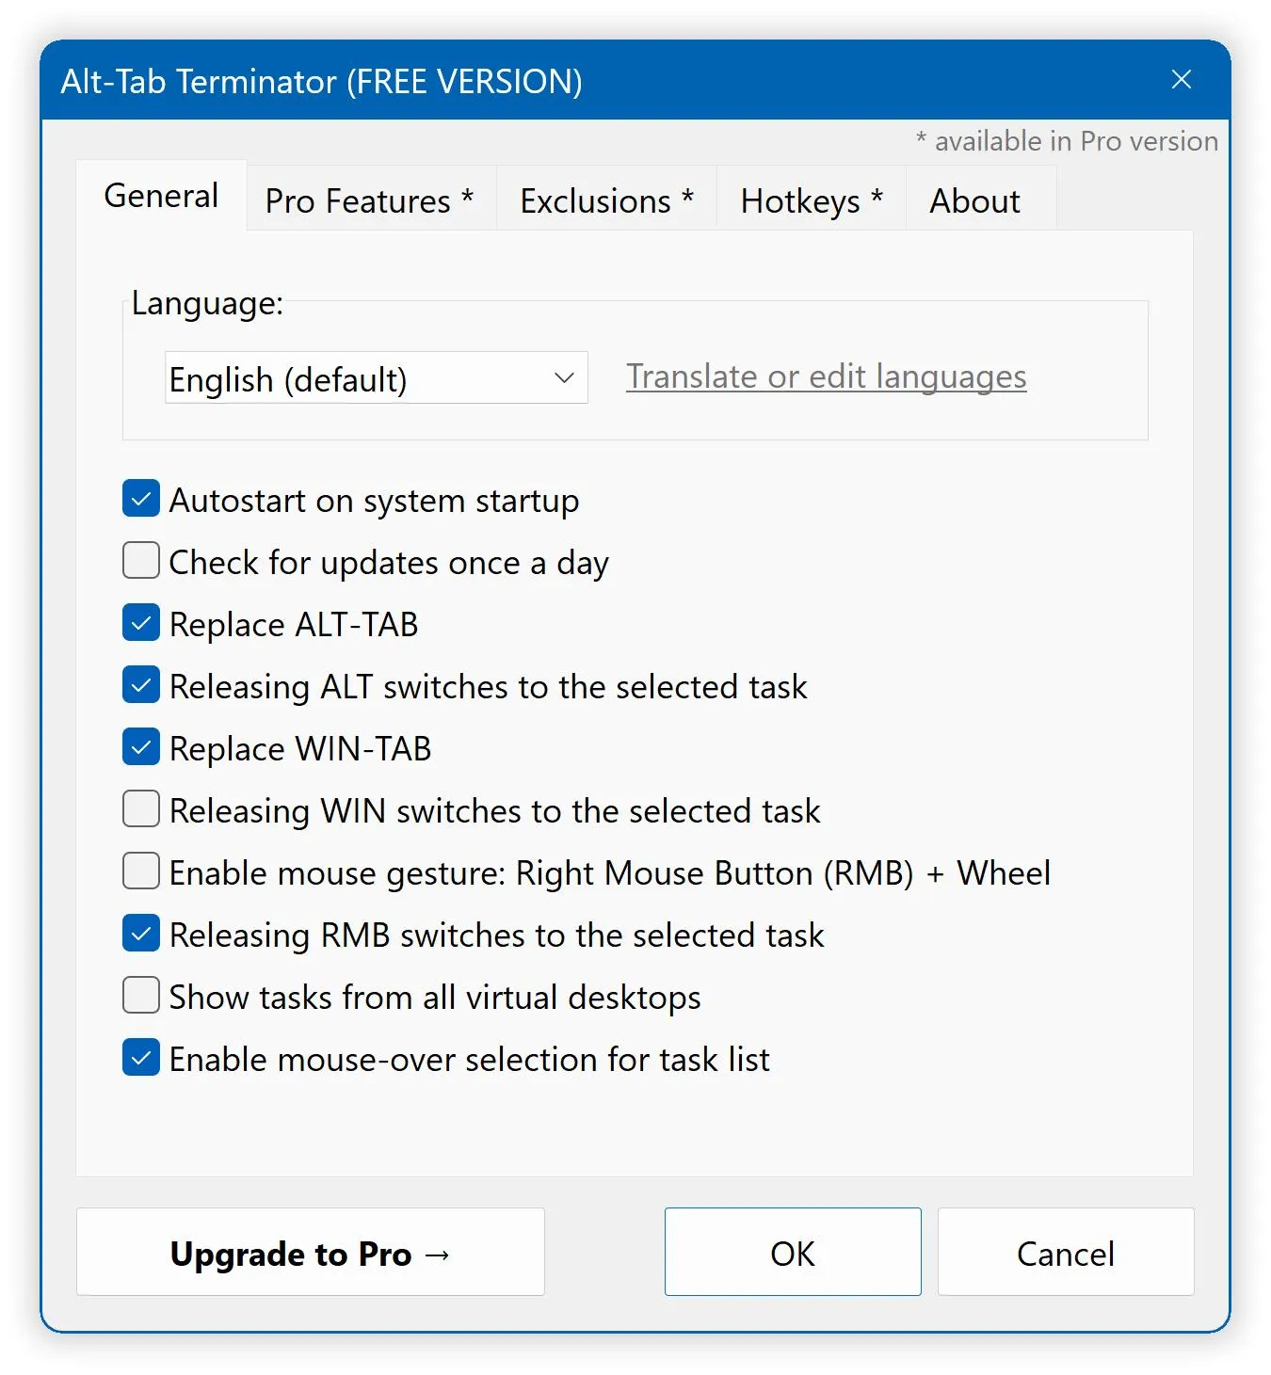Viewport: 1271px width, 1375px height.
Task: Switch to the General tab
Action: 161,196
